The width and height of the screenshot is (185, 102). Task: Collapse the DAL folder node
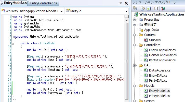tap(134, 65)
